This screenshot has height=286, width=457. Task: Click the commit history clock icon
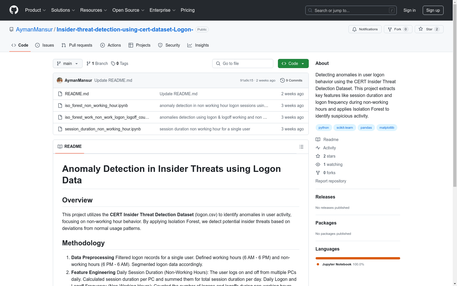coord(282,80)
